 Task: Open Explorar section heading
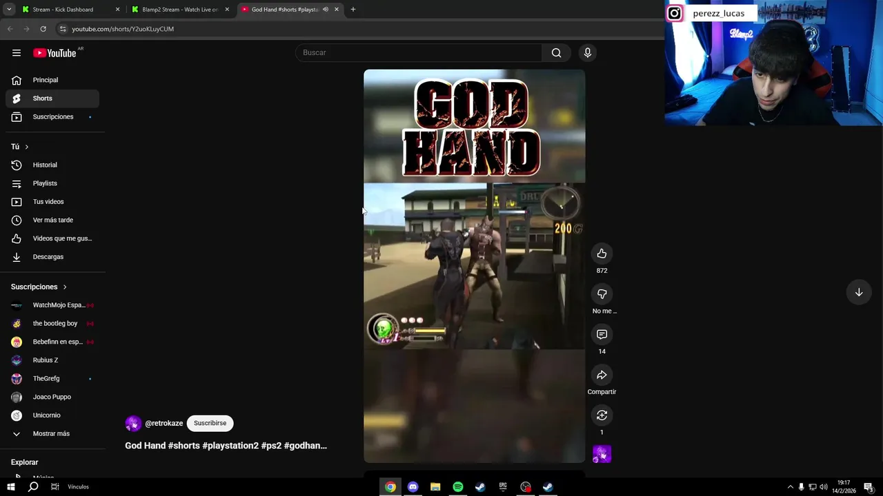pos(24,462)
